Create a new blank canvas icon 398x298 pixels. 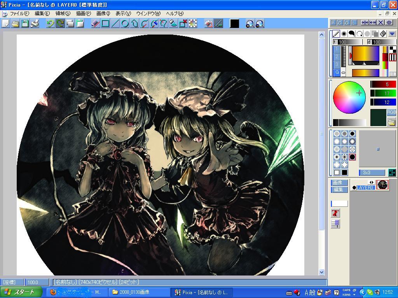pyautogui.click(x=5, y=24)
